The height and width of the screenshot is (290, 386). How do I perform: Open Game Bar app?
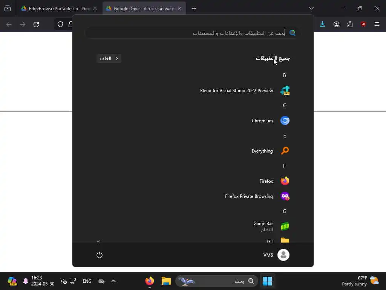[271, 226]
